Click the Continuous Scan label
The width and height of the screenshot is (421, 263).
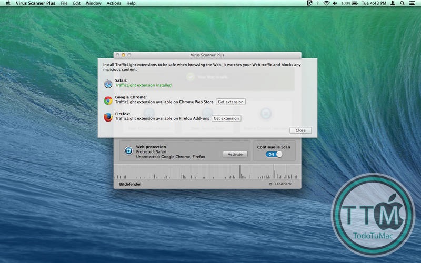pos(274,147)
